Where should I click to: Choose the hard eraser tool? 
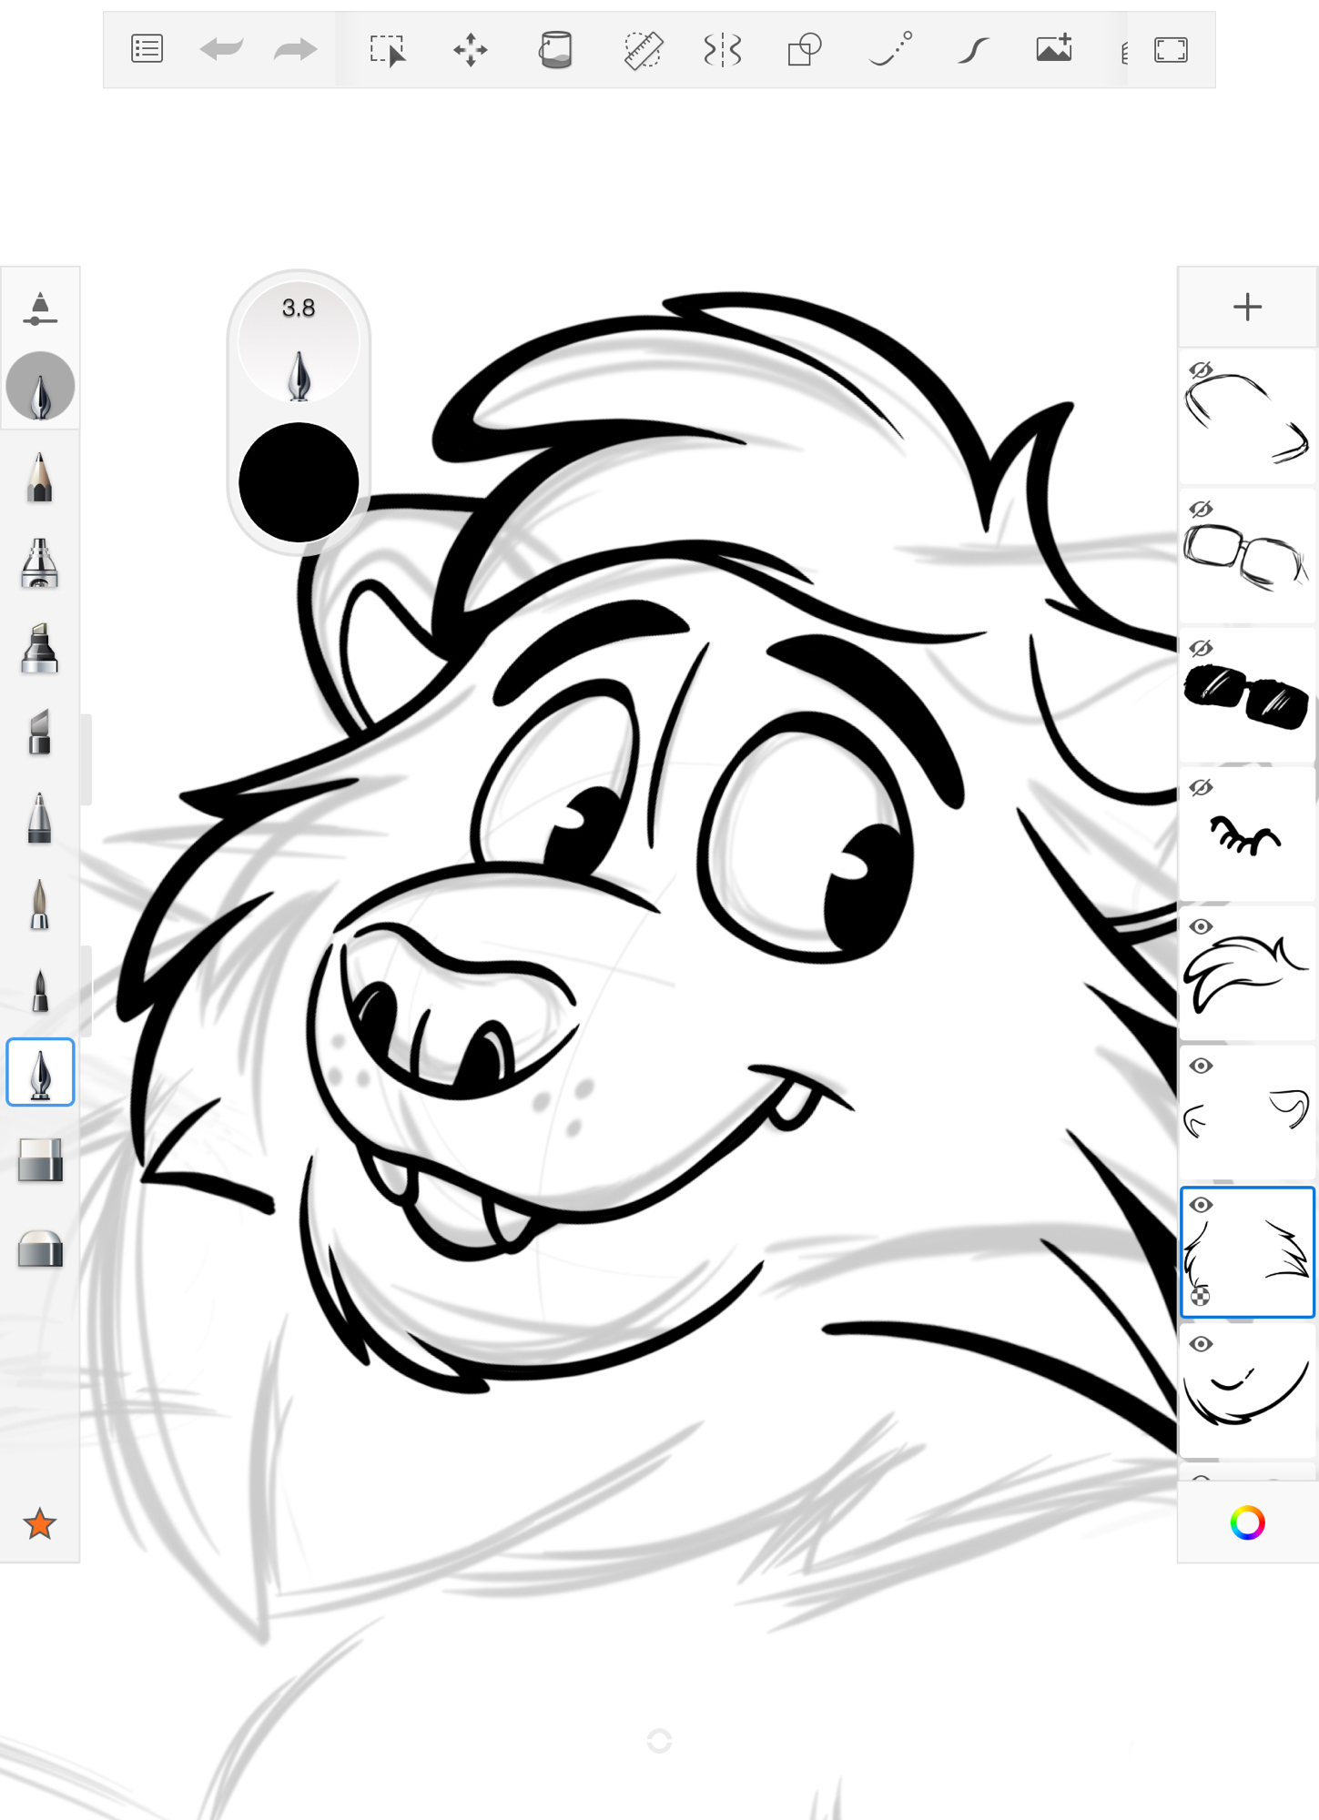[x=40, y=1249]
